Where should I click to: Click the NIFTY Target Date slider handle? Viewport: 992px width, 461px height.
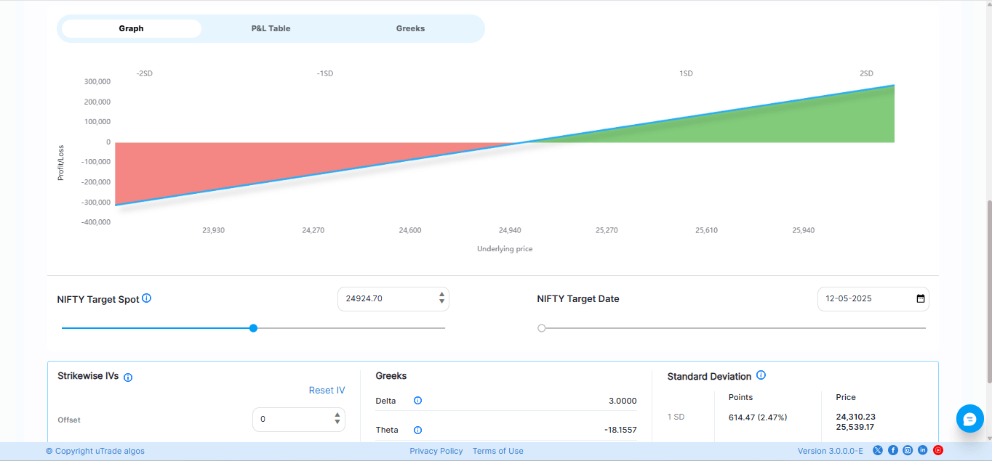[541, 328]
